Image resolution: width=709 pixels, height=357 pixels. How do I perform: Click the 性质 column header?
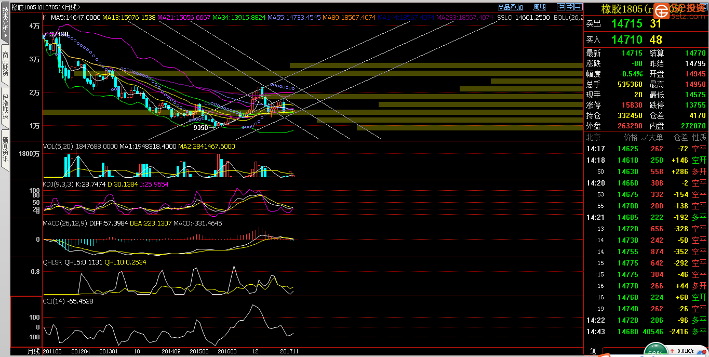click(699, 138)
